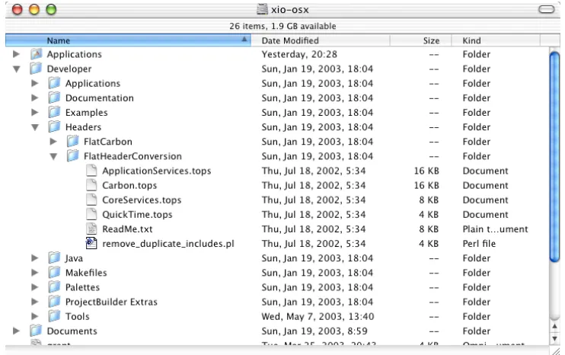This screenshot has width=565, height=355.
Task: Click the Documentation folder icon
Action: [x=54, y=98]
